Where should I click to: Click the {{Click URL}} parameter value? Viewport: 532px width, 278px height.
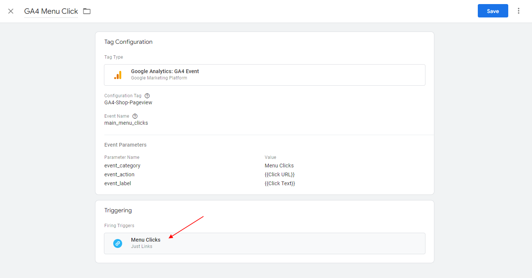280,174
